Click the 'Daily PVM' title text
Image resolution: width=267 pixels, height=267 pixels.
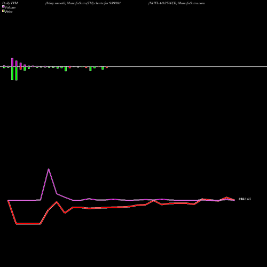pyautogui.click(x=10, y=3)
